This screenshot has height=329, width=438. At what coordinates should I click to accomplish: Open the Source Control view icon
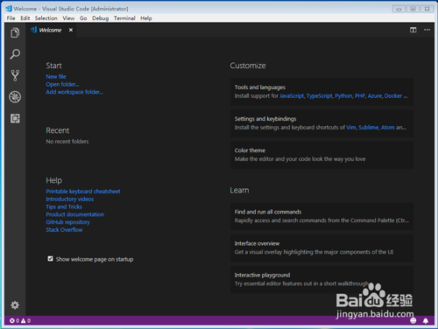tap(15, 75)
